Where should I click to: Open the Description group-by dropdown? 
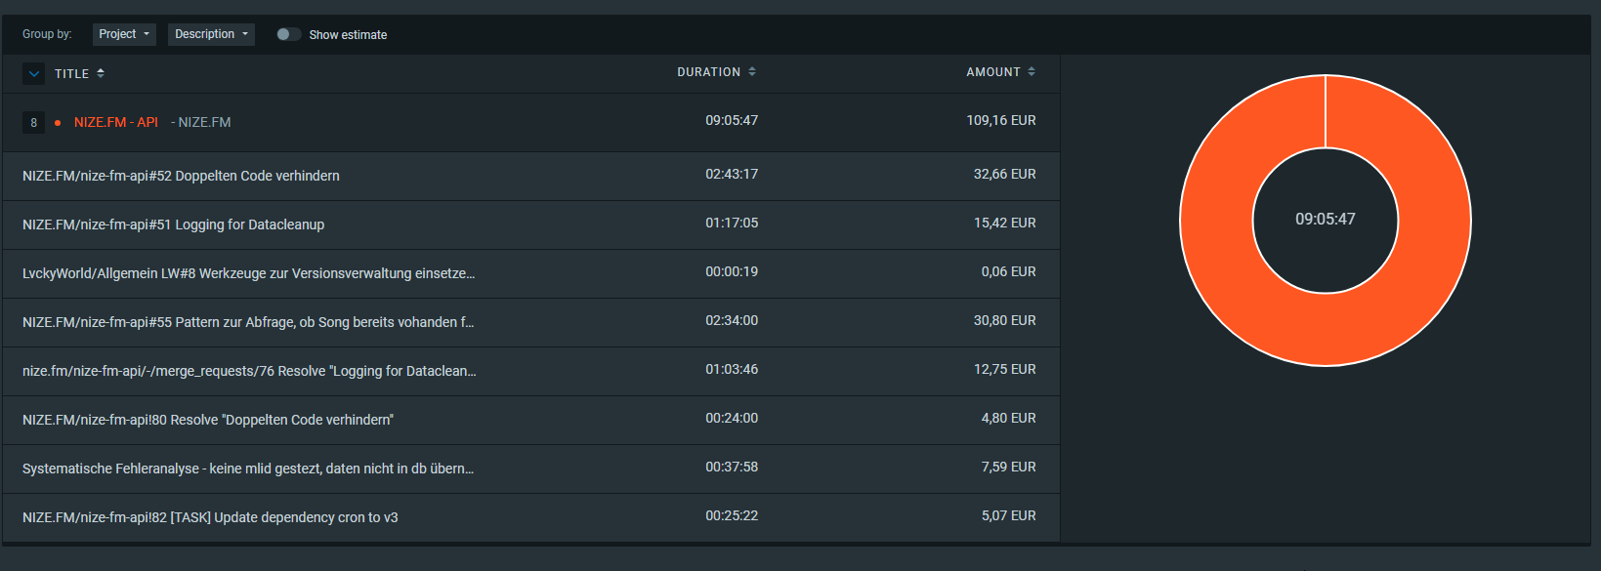(211, 34)
